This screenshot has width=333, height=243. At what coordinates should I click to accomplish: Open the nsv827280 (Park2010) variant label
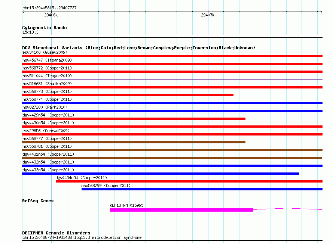coord(45,107)
